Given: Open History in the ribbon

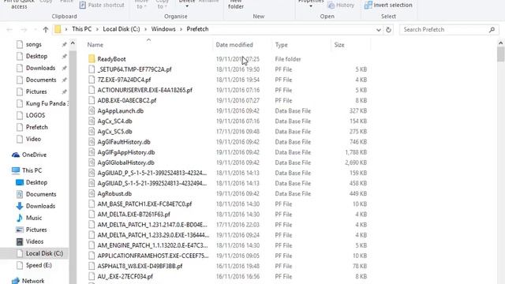Looking at the screenshot, I should (341, 6).
